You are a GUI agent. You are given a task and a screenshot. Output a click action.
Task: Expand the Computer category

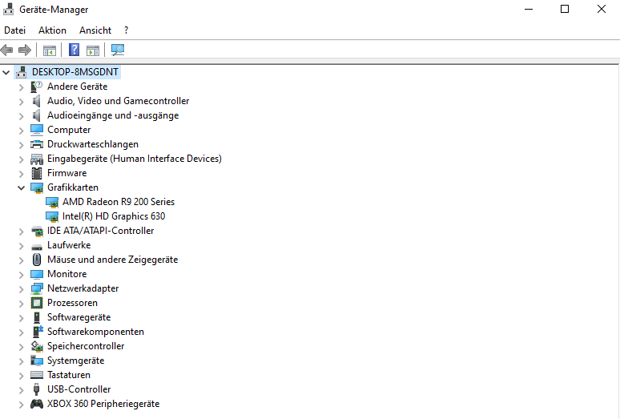pos(22,131)
